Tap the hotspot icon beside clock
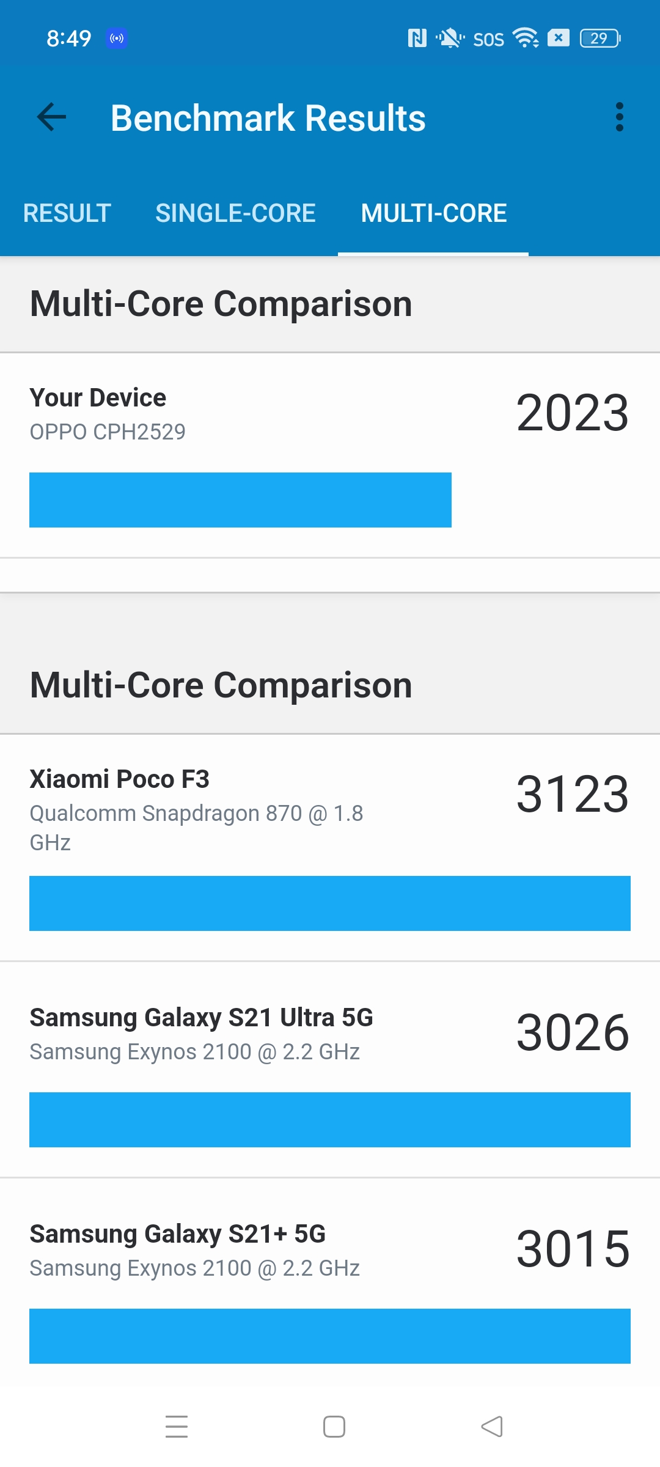The width and height of the screenshot is (660, 1467). coord(117,39)
